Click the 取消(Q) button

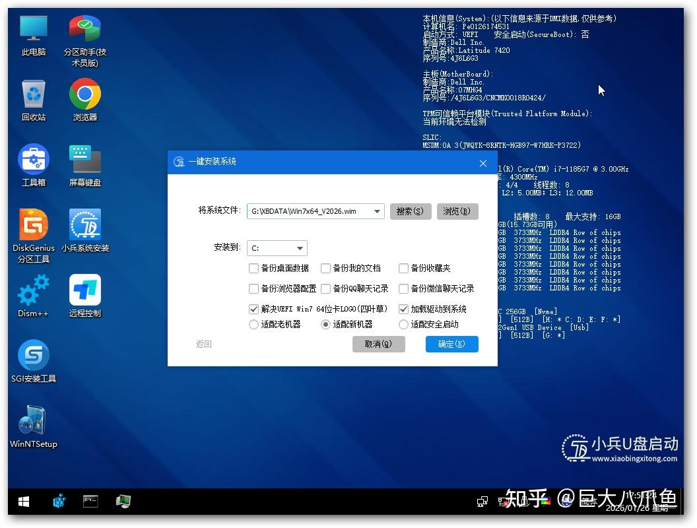pyautogui.click(x=378, y=344)
